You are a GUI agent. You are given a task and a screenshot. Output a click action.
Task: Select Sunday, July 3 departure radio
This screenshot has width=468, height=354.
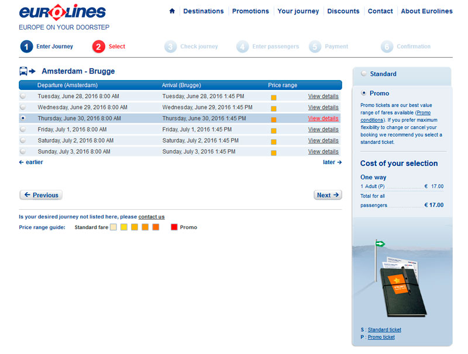click(x=23, y=151)
